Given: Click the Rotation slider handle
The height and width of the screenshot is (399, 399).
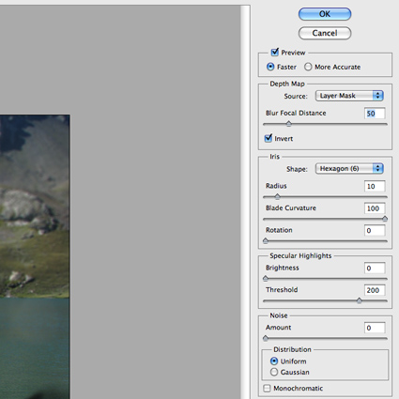Looking at the screenshot, I should click(x=266, y=240).
